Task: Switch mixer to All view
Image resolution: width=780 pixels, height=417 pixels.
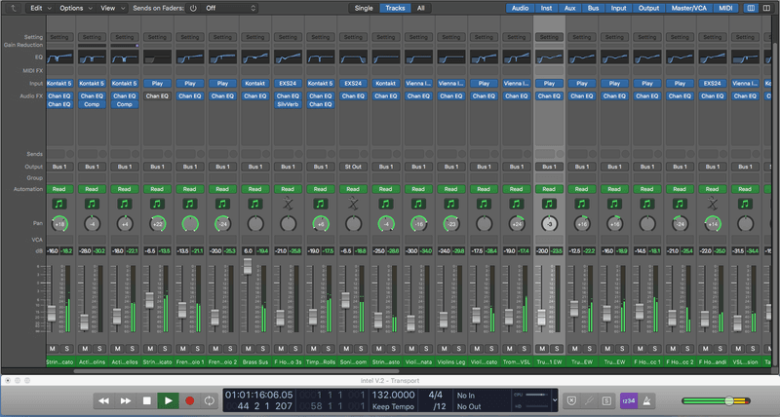Action: click(x=421, y=8)
